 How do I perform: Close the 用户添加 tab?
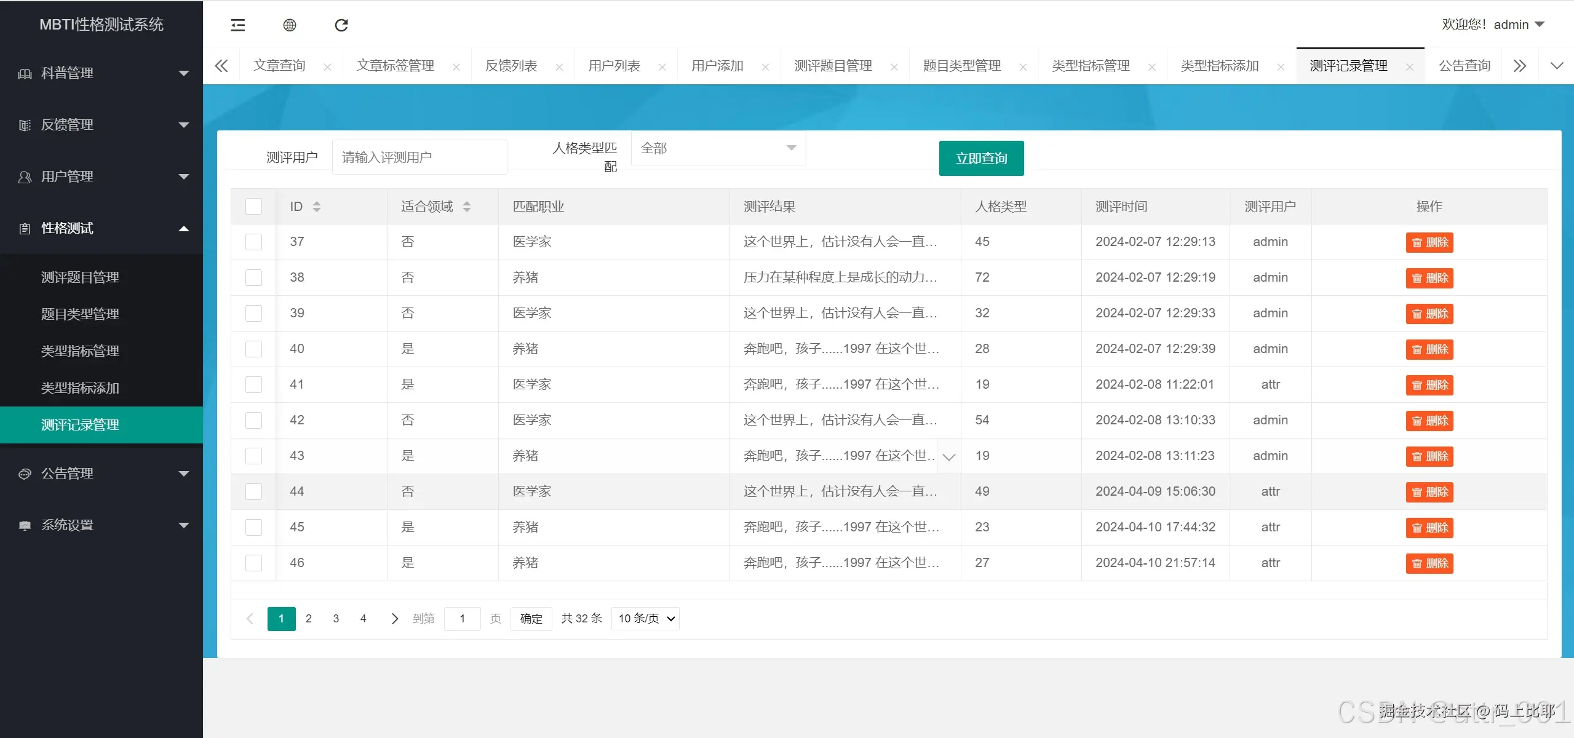click(766, 67)
